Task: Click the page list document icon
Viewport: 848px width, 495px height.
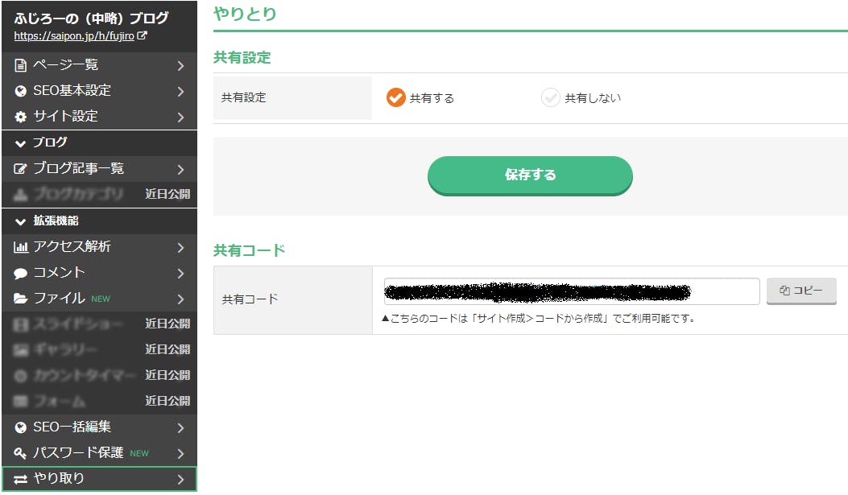Action: click(x=21, y=65)
